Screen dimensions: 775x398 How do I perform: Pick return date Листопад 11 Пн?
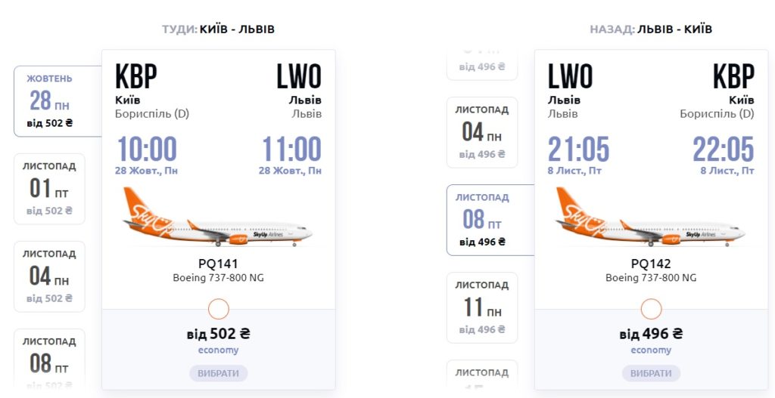pyautogui.click(x=482, y=307)
